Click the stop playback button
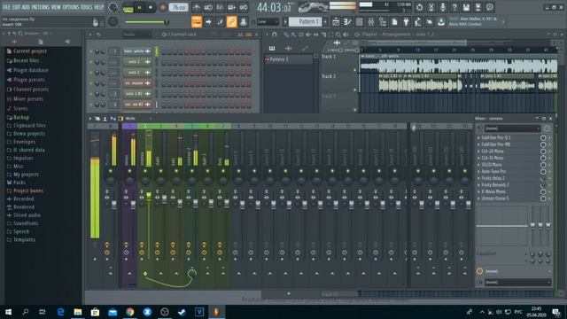The height and width of the screenshot is (319, 567). [x=151, y=7]
